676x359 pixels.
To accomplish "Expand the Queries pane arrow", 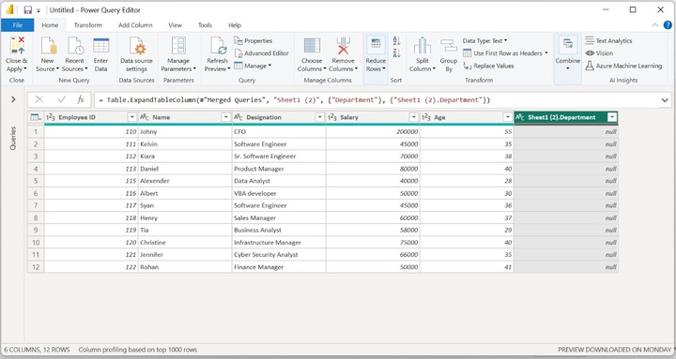I will [x=13, y=99].
